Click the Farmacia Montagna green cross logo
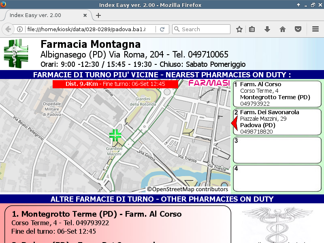 pyautogui.click(x=16, y=53)
